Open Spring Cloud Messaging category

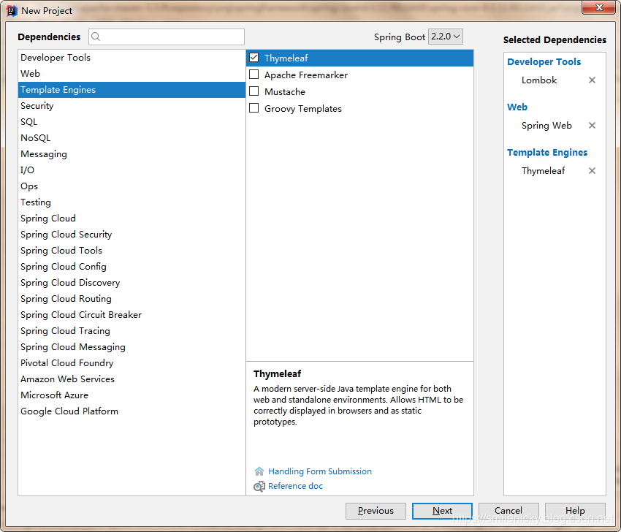click(x=132, y=347)
